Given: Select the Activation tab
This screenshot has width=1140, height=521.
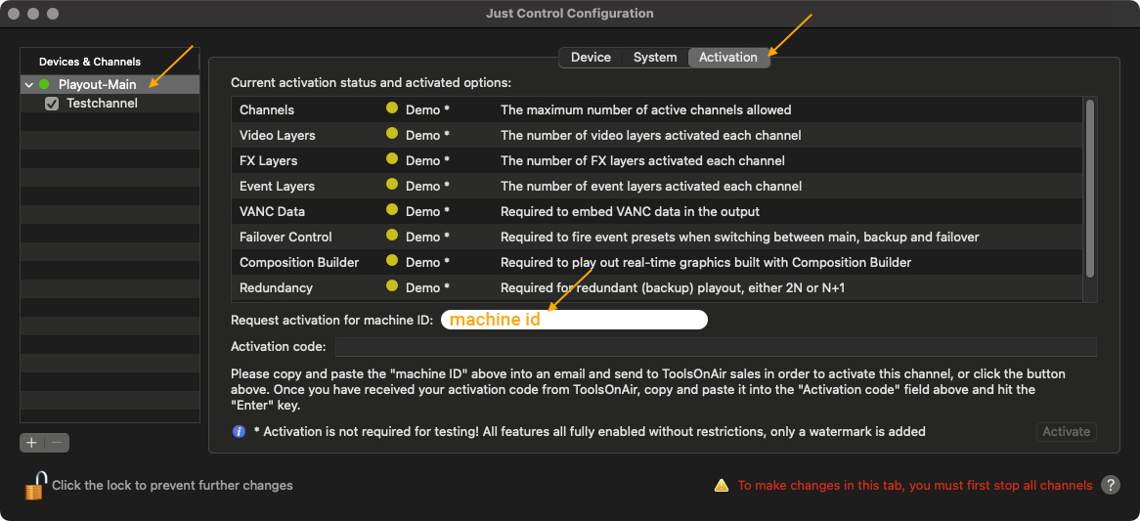Looking at the screenshot, I should pyautogui.click(x=727, y=58).
